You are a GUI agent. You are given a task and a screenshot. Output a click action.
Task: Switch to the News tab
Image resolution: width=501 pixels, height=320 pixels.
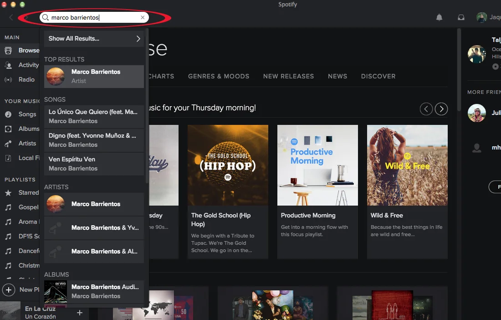tap(337, 77)
